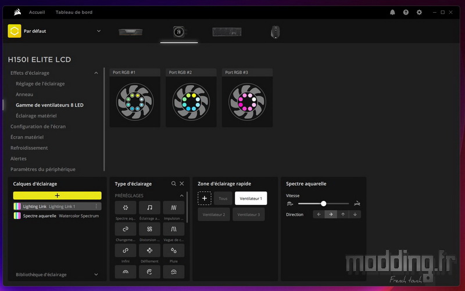Expand the Bibliothèque d'éclairage
Image resolution: width=465 pixels, height=291 pixels.
pyautogui.click(x=96, y=274)
